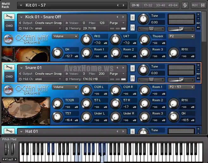
Task: Load next multi with Kit 01 - 57 right arrow
Action: coord(124,5)
